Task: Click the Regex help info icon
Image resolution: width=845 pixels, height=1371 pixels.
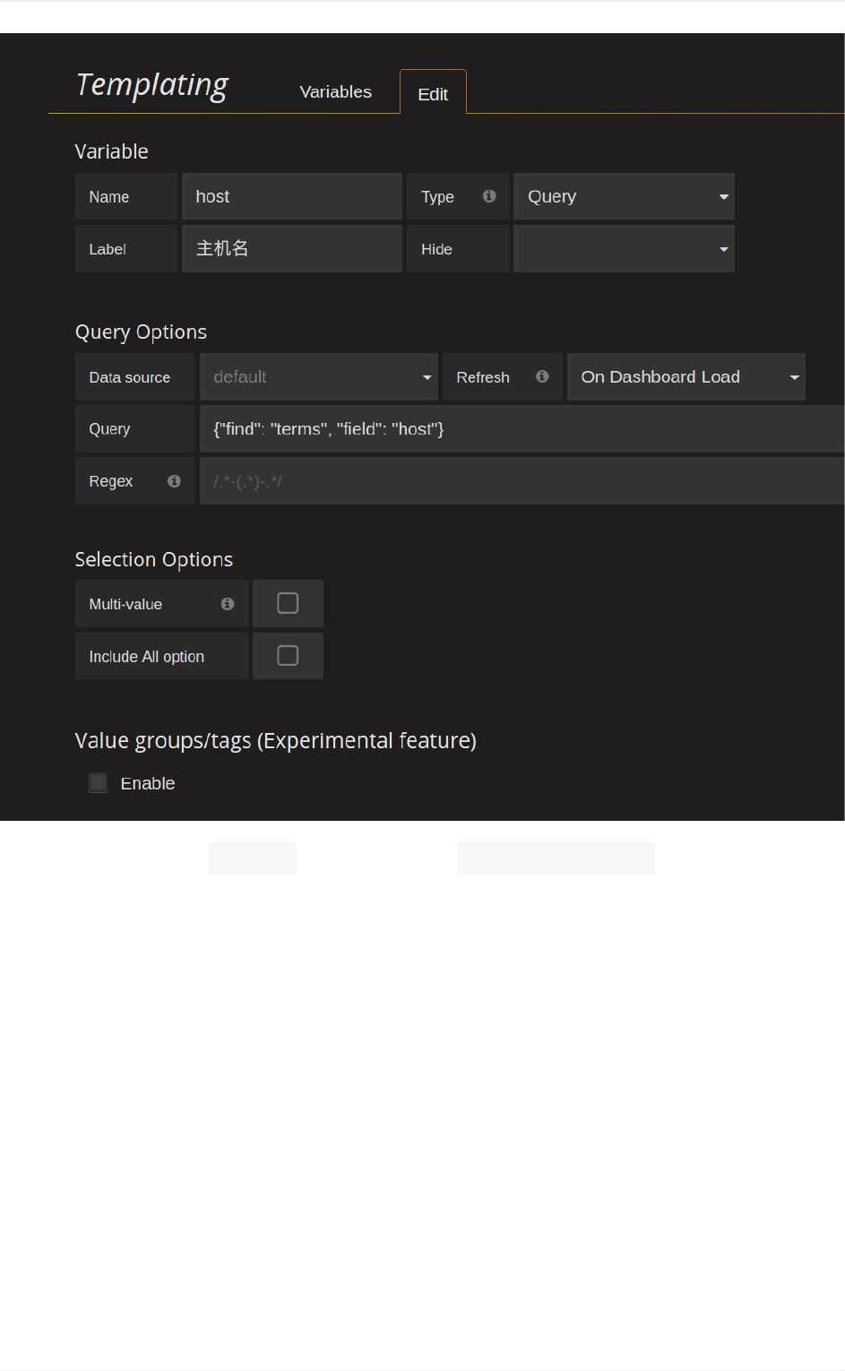Action: pos(174,481)
